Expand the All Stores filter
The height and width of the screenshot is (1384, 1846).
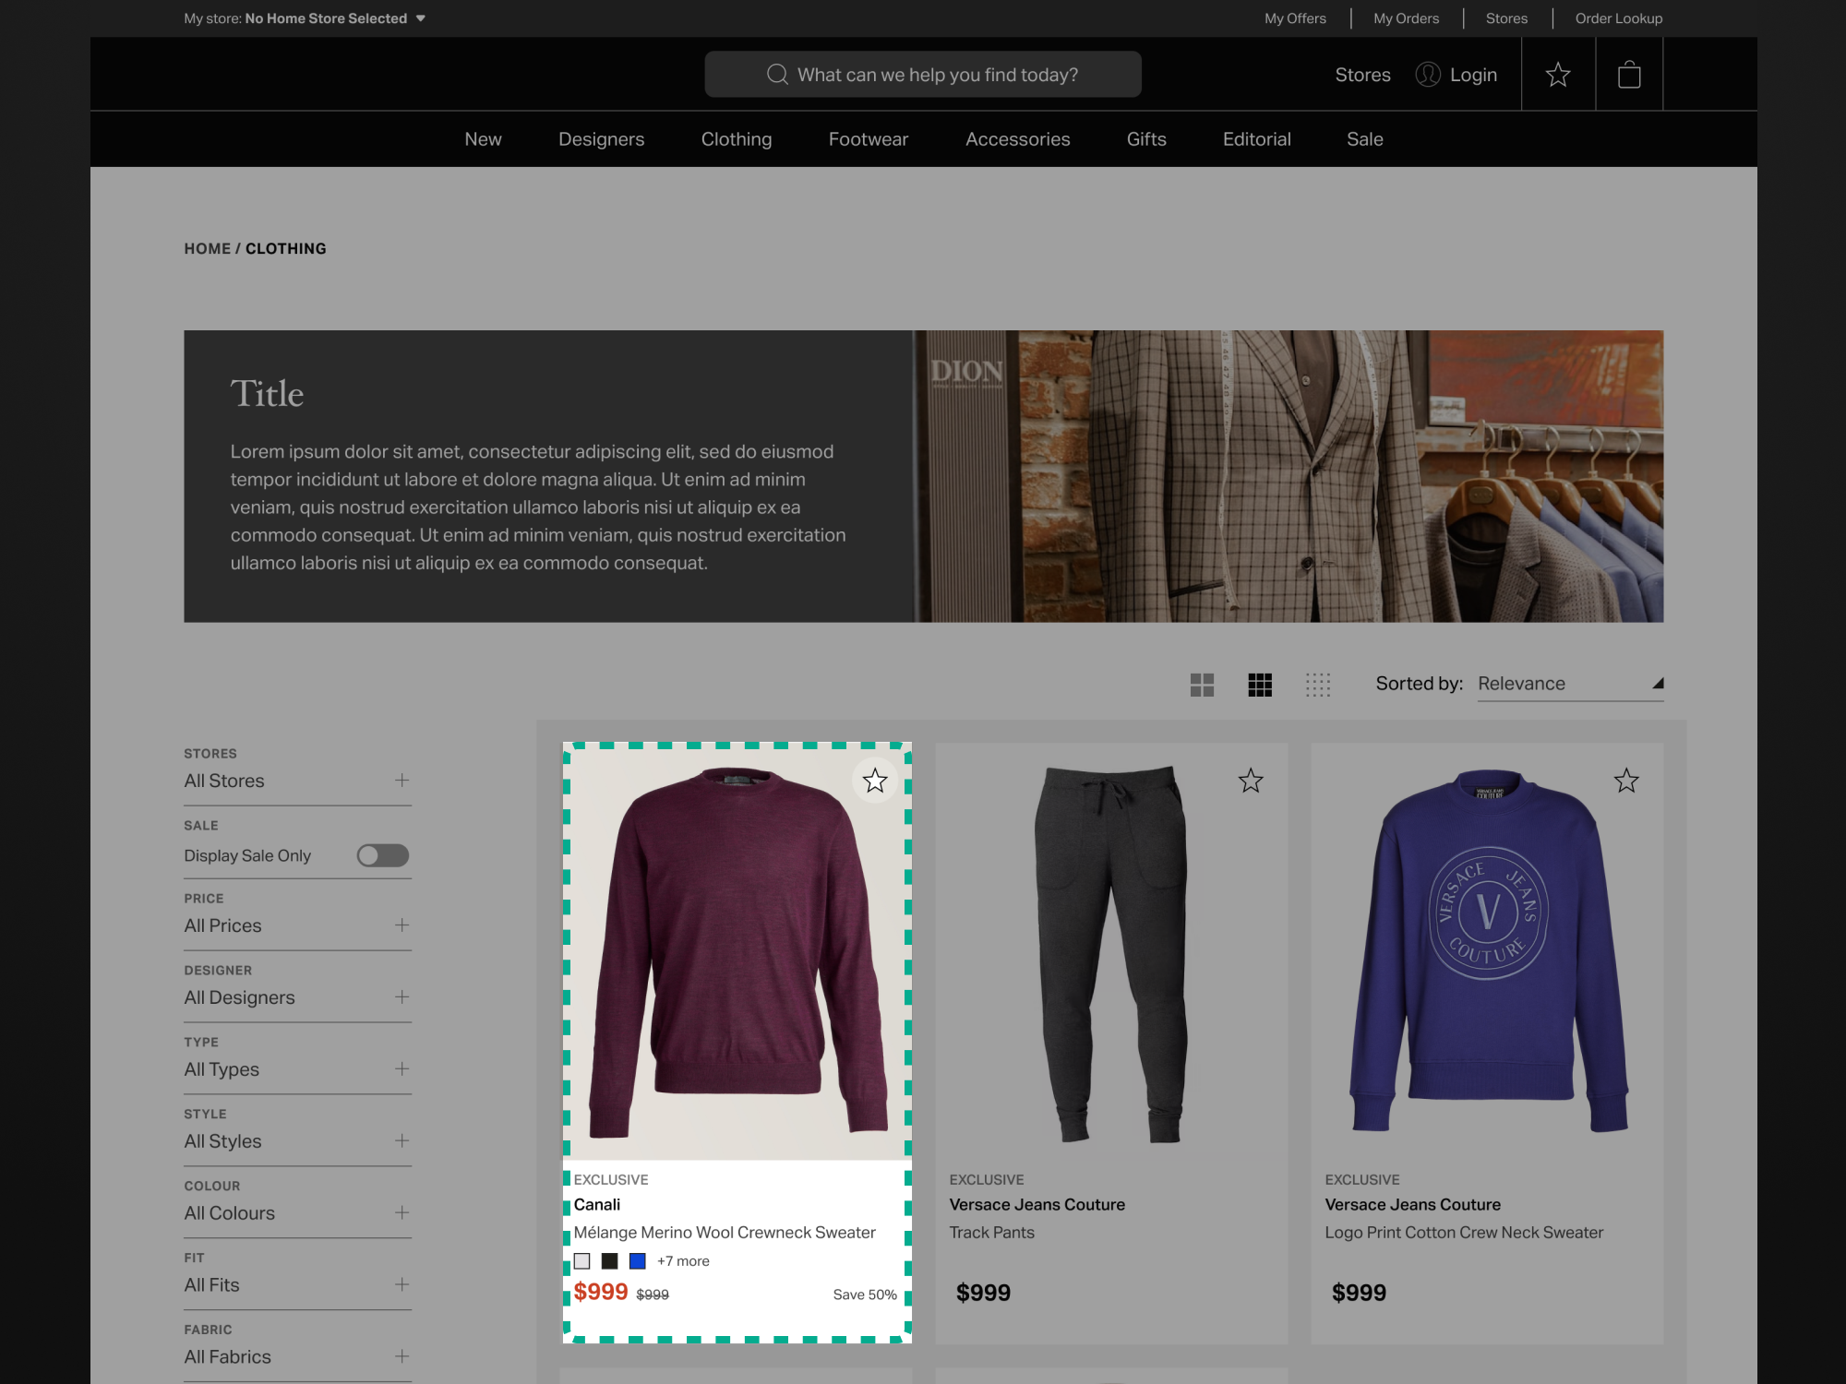pyautogui.click(x=402, y=781)
